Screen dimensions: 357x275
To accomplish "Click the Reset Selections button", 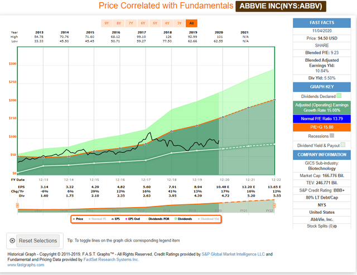I will (33, 240).
